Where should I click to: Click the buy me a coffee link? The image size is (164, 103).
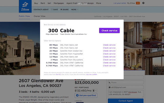92,74
